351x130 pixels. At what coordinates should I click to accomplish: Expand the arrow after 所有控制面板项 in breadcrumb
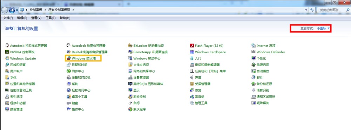pyautogui.click(x=73, y=10)
